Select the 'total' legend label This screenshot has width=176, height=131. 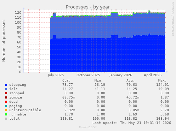15,119
